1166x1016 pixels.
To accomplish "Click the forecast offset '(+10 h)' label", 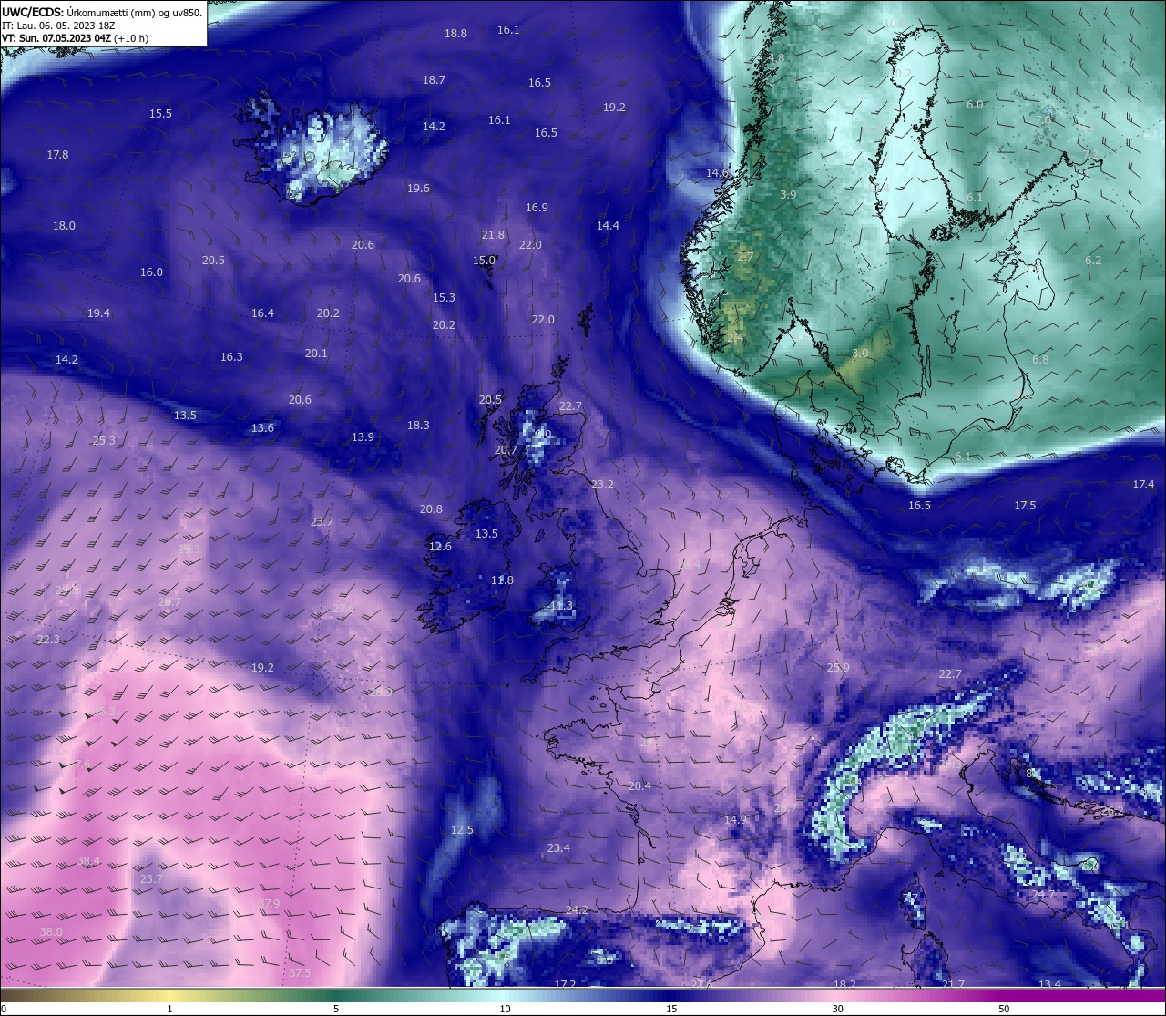I will [x=131, y=38].
